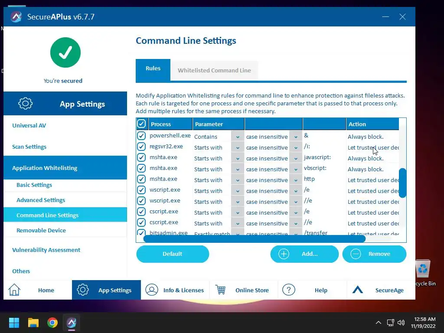Open case insensitive dropdown for mshta.exe vbscript:
Viewport: 444px width, 333px height.
tap(296, 170)
